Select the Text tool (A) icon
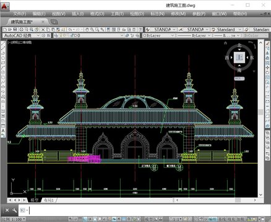Image resolution: width=271 pixels, height=222 pixels. (x=3, y=131)
